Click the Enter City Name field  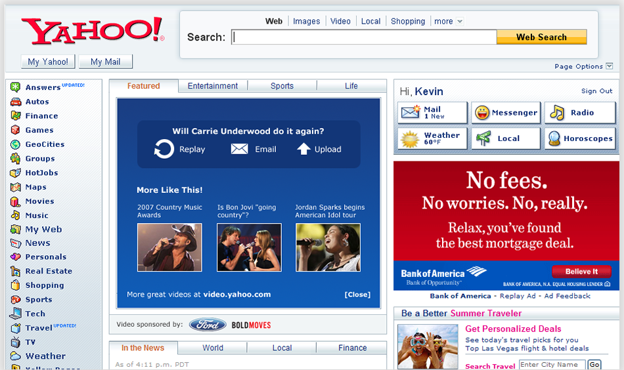[552, 365]
